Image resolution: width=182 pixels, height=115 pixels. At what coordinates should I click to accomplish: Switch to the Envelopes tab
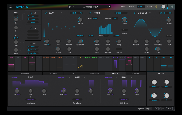pyautogui.click(x=53, y=73)
